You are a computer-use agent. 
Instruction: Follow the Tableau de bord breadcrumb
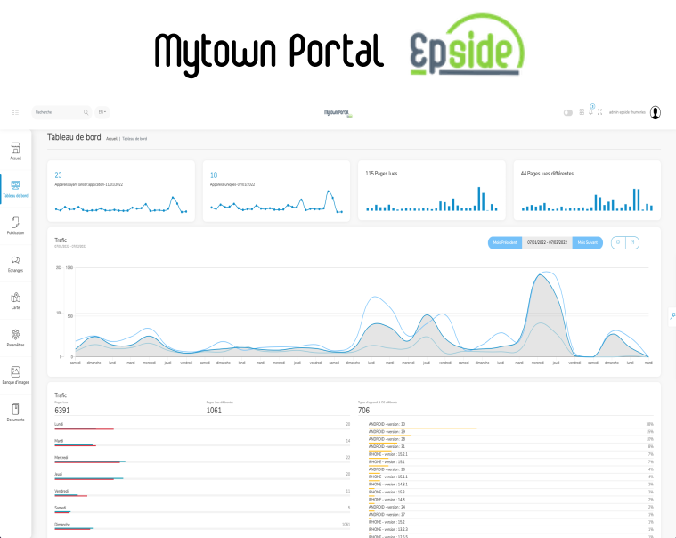(134, 139)
